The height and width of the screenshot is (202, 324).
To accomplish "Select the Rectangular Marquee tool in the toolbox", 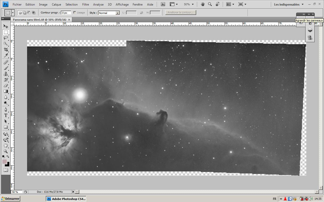I will point(6,32).
